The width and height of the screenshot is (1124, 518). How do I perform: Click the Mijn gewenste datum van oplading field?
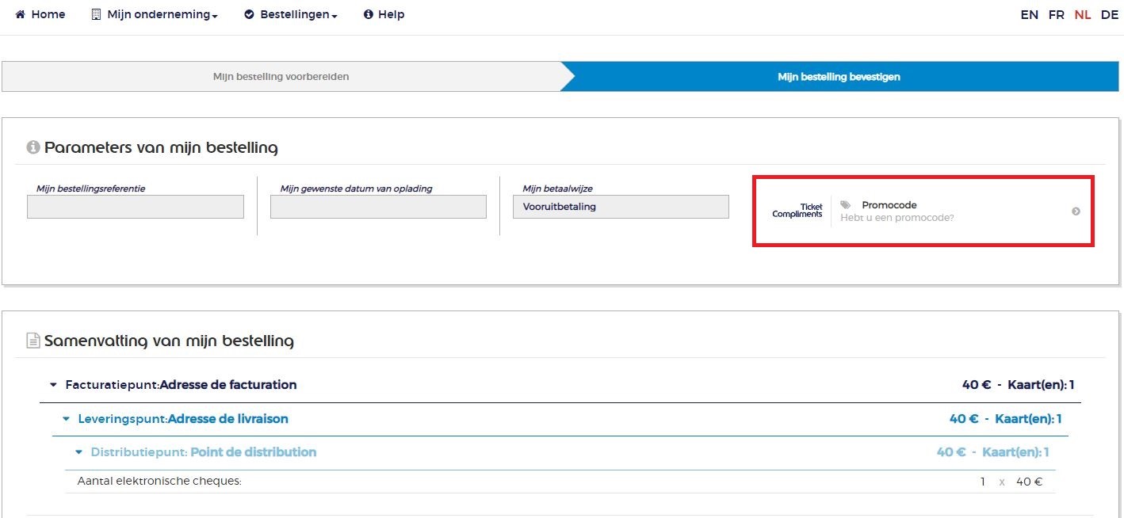tap(378, 207)
